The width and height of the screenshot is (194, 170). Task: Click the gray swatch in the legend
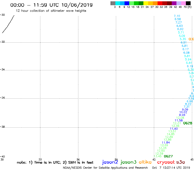point(113,3)
